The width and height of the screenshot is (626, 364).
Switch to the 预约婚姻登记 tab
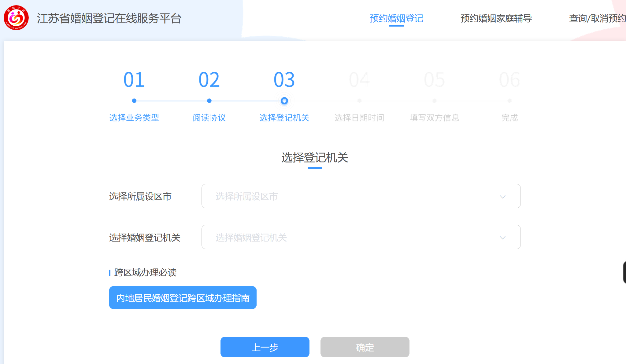click(396, 18)
